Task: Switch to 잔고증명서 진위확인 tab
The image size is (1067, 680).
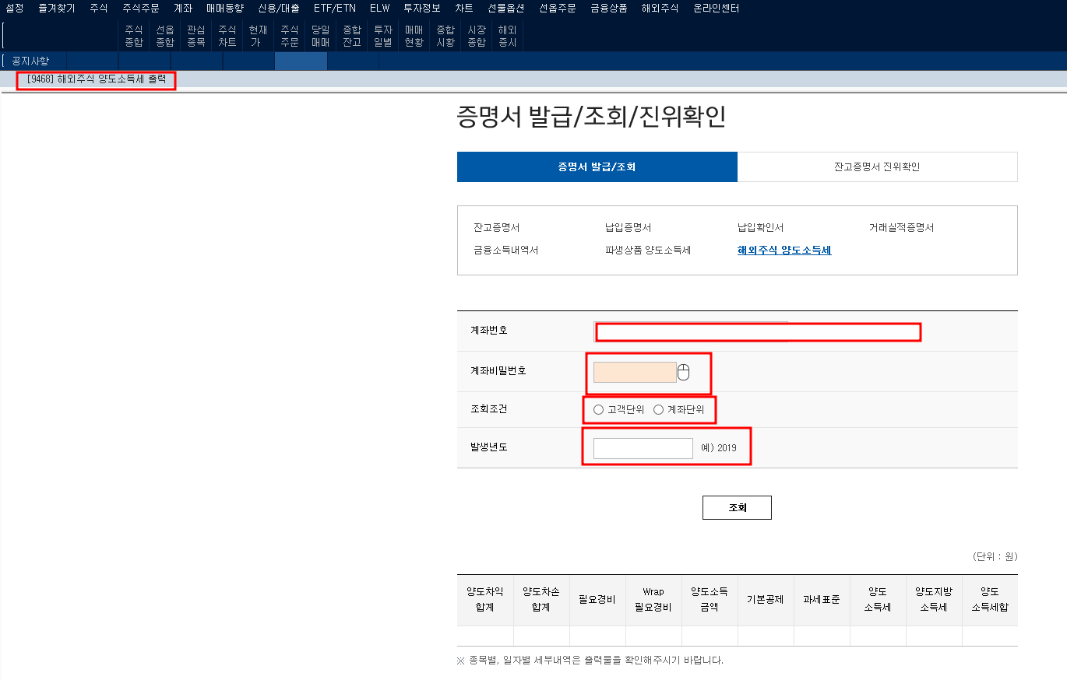Action: point(877,167)
